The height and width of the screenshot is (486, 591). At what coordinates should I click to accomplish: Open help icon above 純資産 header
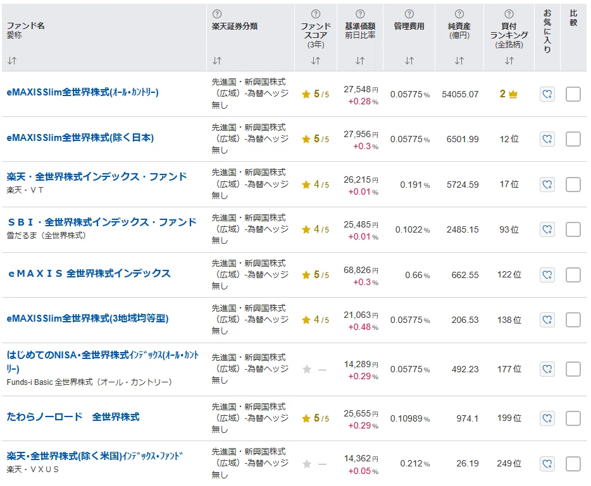pyautogui.click(x=459, y=14)
